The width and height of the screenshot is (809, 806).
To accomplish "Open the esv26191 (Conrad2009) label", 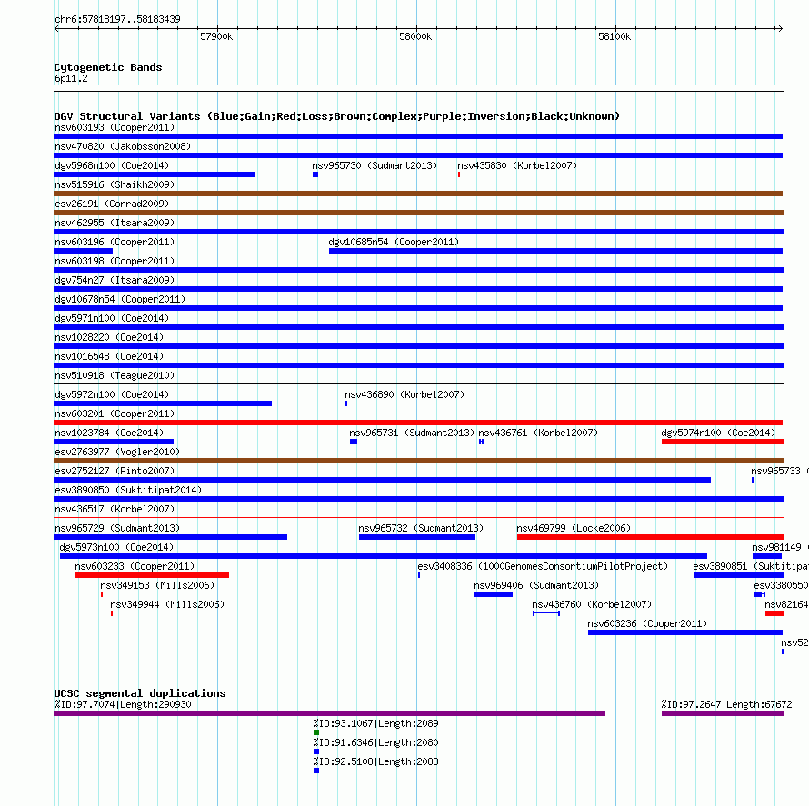I will [112, 204].
